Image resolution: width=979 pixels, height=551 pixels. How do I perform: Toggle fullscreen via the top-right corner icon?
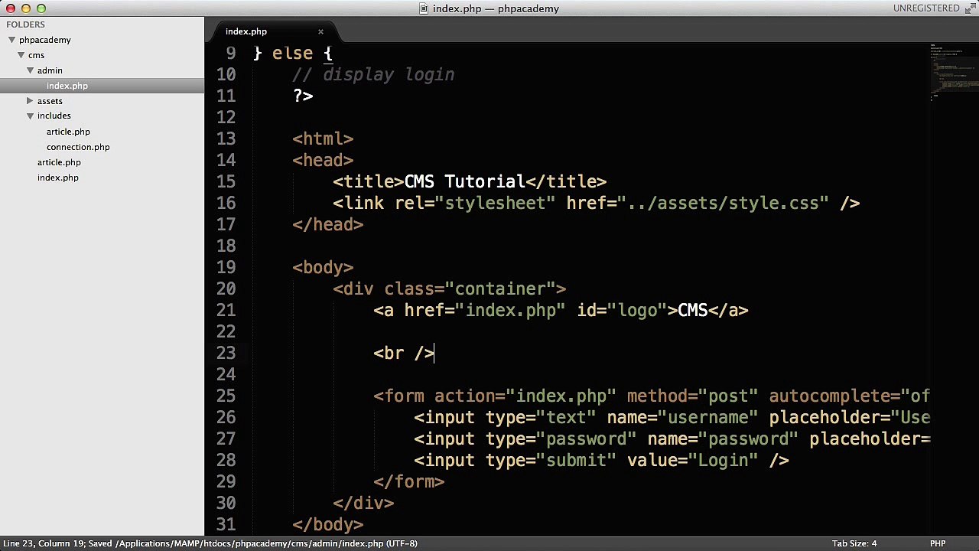tap(969, 8)
